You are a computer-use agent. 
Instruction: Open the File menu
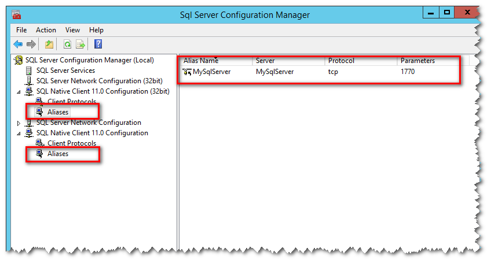(21, 30)
